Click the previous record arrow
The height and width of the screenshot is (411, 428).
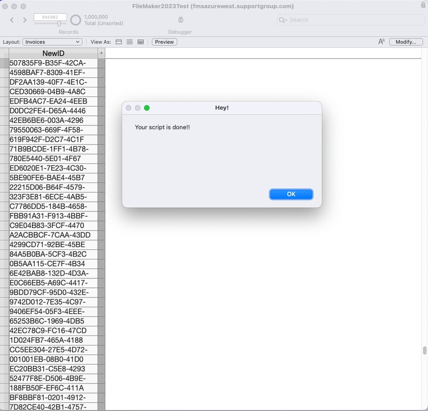point(11,19)
